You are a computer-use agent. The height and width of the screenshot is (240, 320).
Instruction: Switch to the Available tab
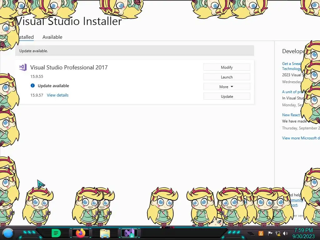[x=52, y=37]
